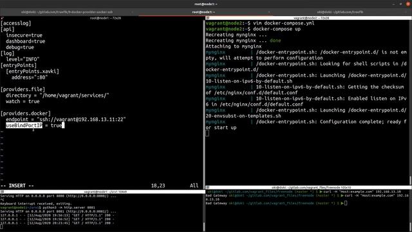Click the [accesslog] line in vim
Screen dimensions: 412x232
point(15,23)
